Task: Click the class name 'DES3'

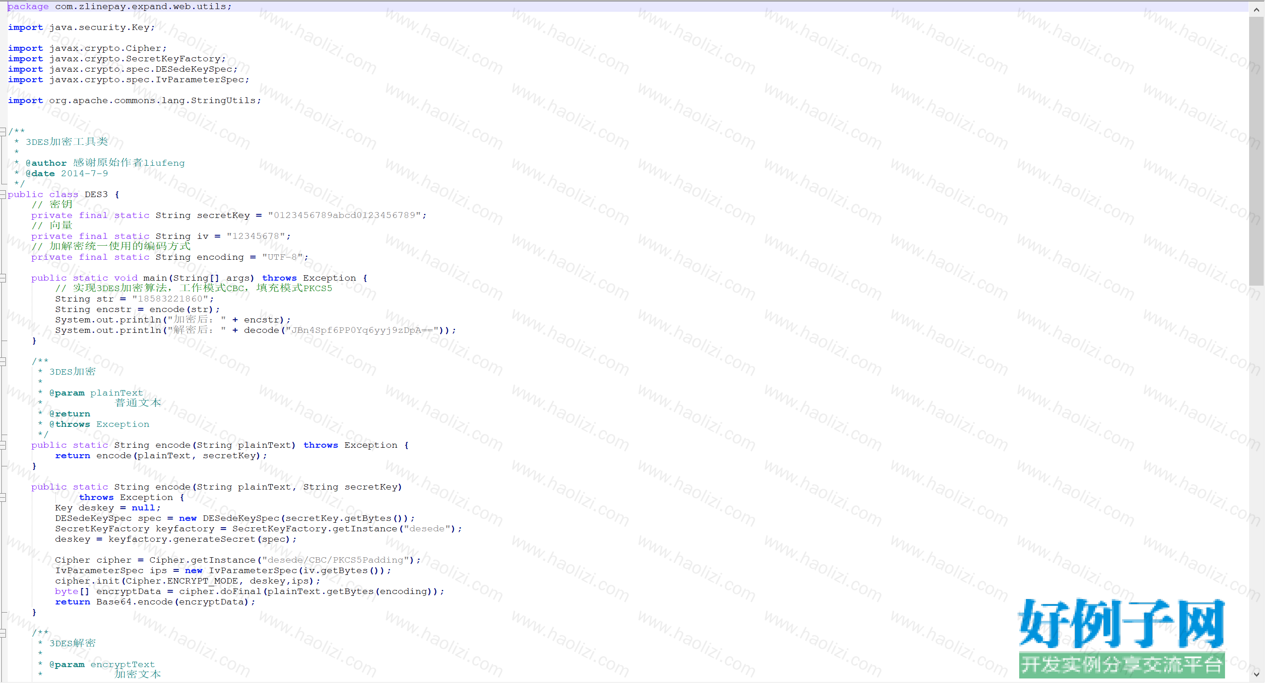Action: click(96, 194)
